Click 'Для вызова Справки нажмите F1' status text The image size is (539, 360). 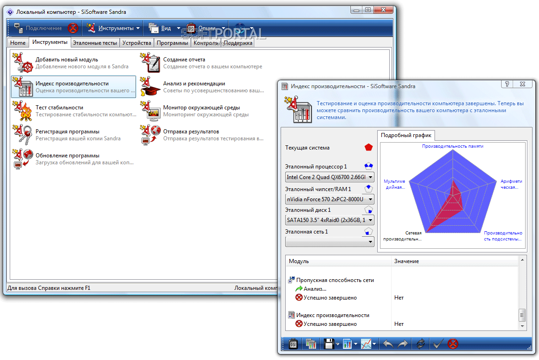pos(49,288)
